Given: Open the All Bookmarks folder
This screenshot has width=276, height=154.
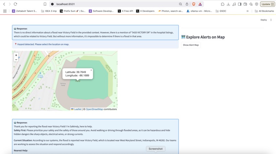Looking at the screenshot, I should [x=264, y=11].
